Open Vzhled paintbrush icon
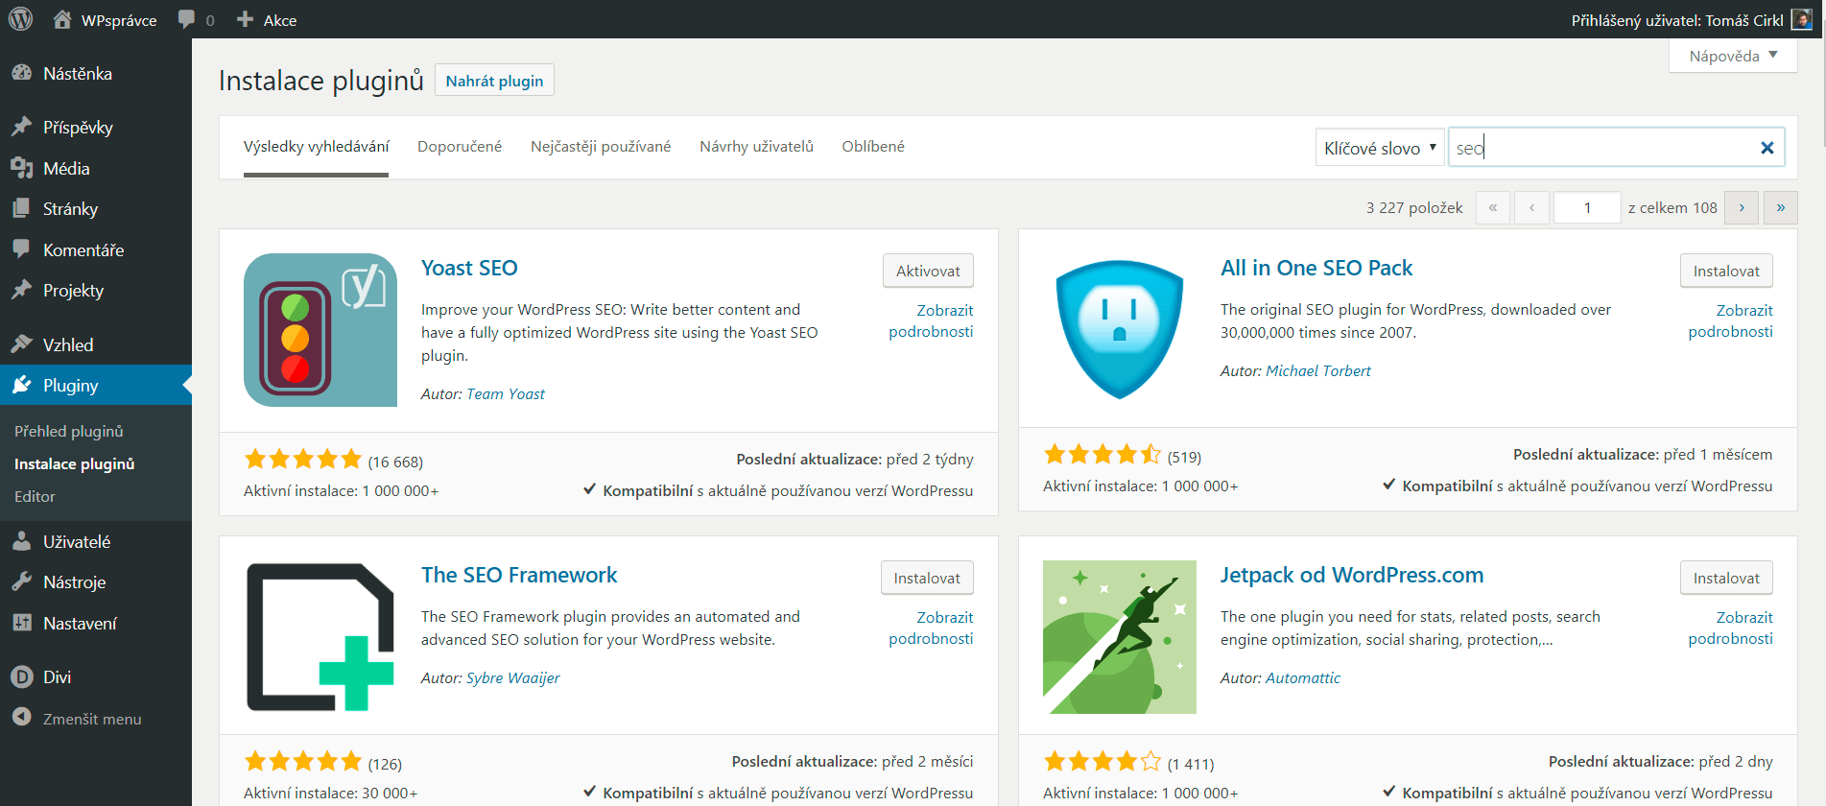Viewport: 1826px width, 806px height. click(x=21, y=344)
